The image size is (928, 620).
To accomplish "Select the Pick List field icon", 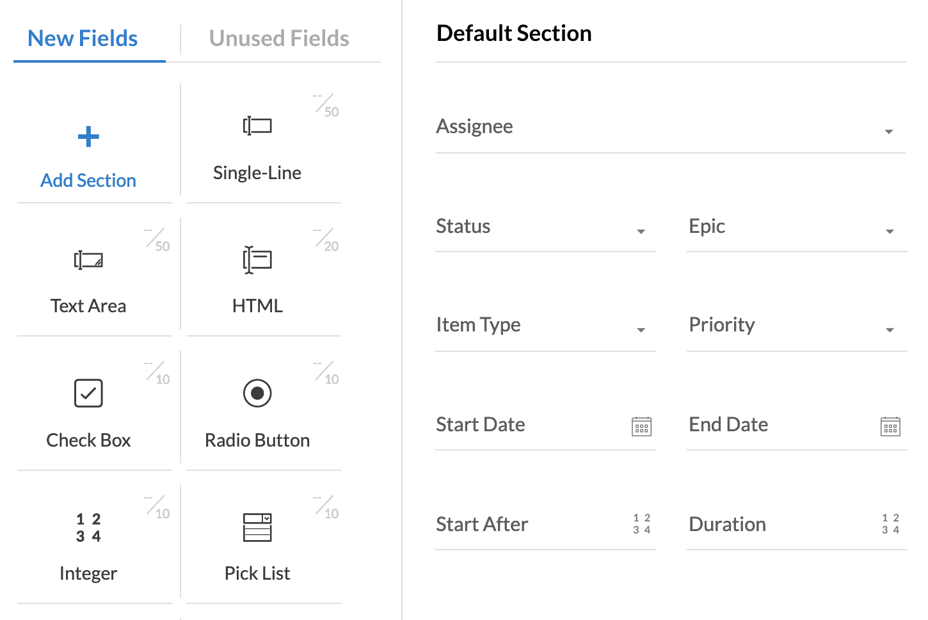I will click(257, 527).
